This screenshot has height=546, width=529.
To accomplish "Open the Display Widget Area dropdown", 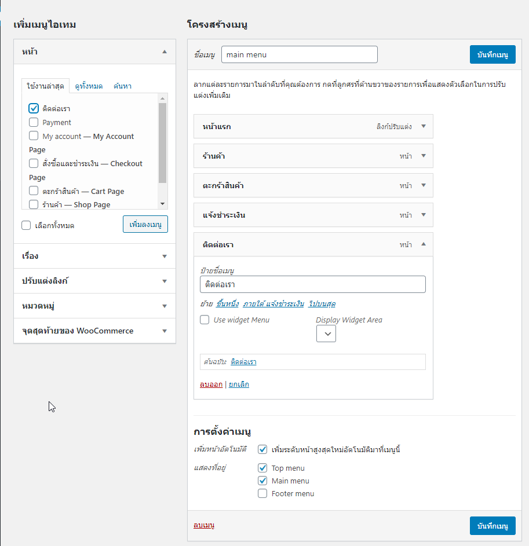I will [x=326, y=334].
